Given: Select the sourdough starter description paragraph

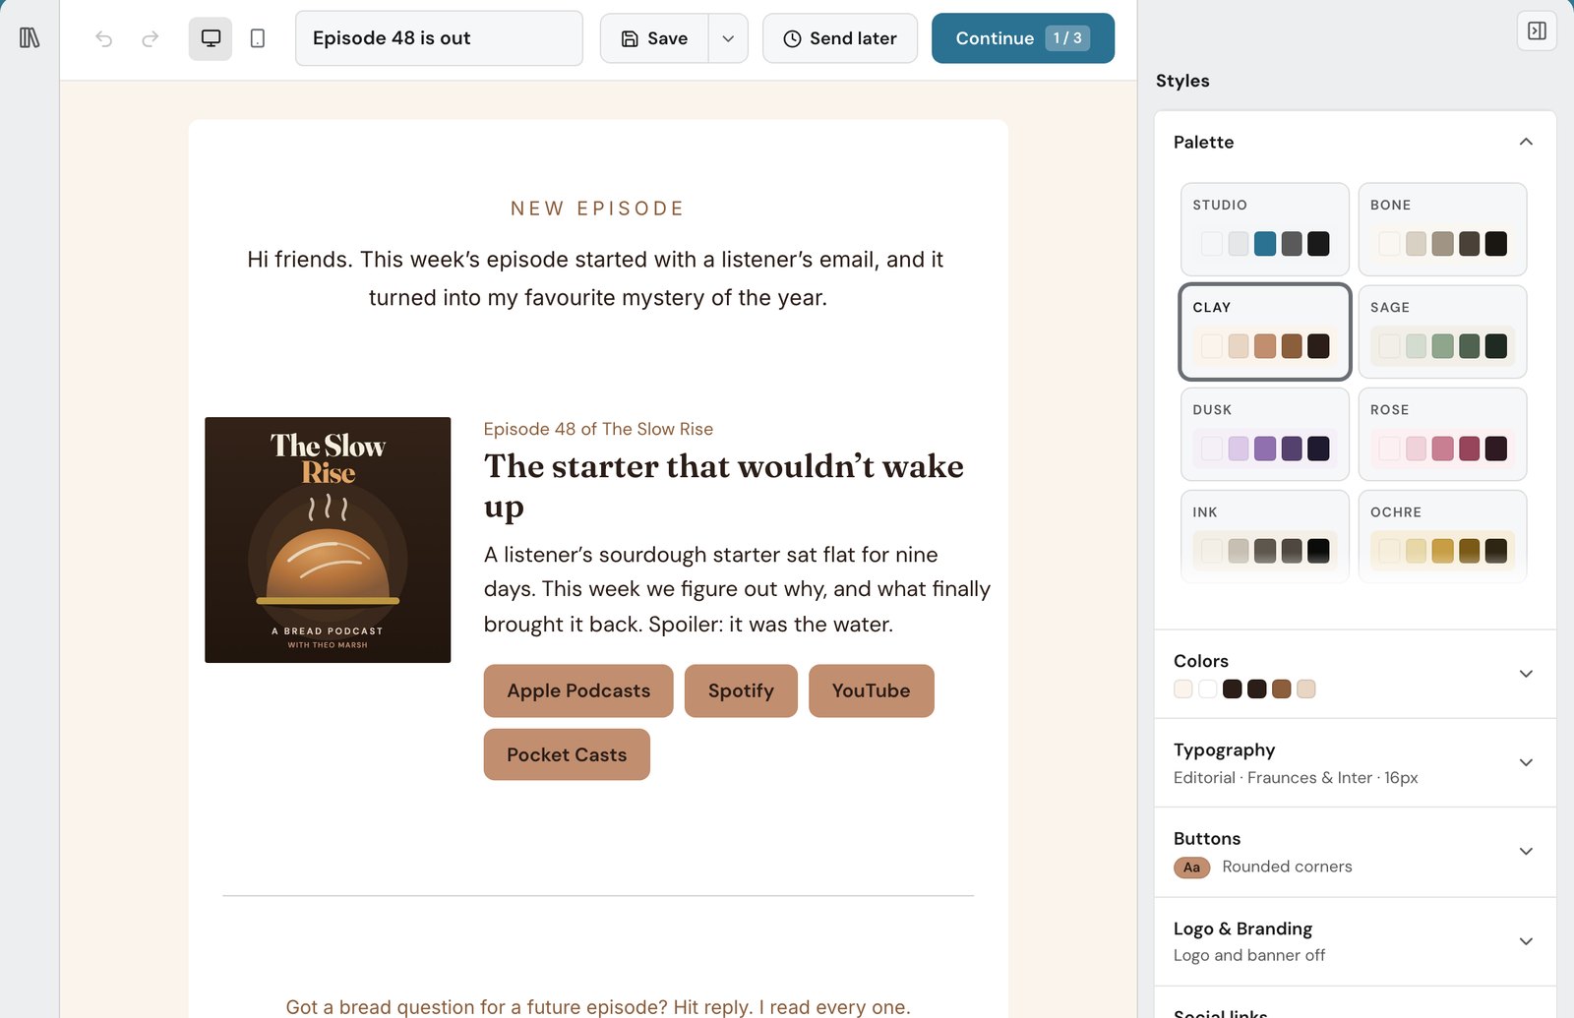Looking at the screenshot, I should click(x=737, y=589).
